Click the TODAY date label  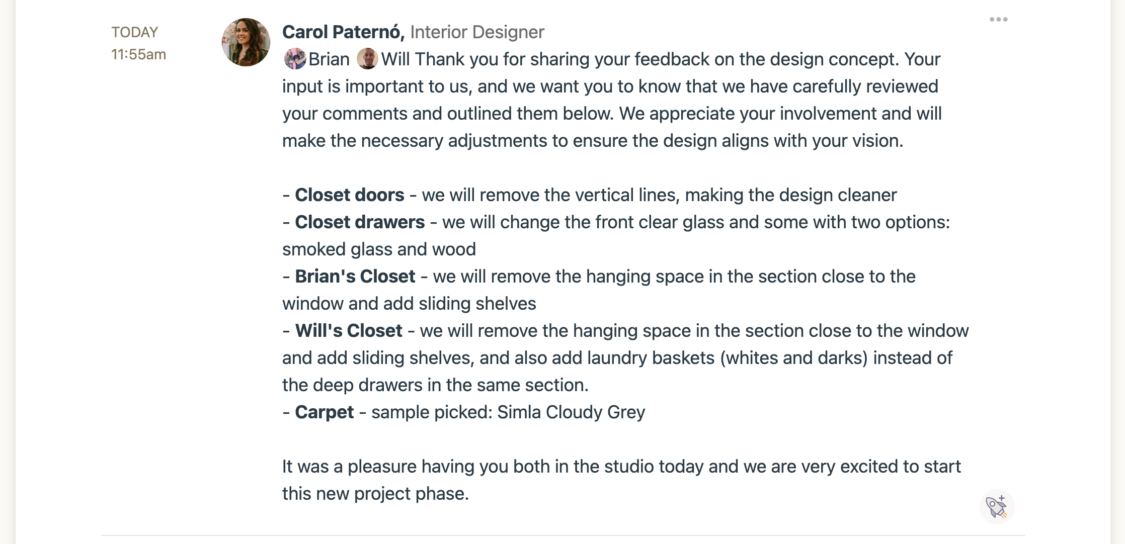[135, 32]
